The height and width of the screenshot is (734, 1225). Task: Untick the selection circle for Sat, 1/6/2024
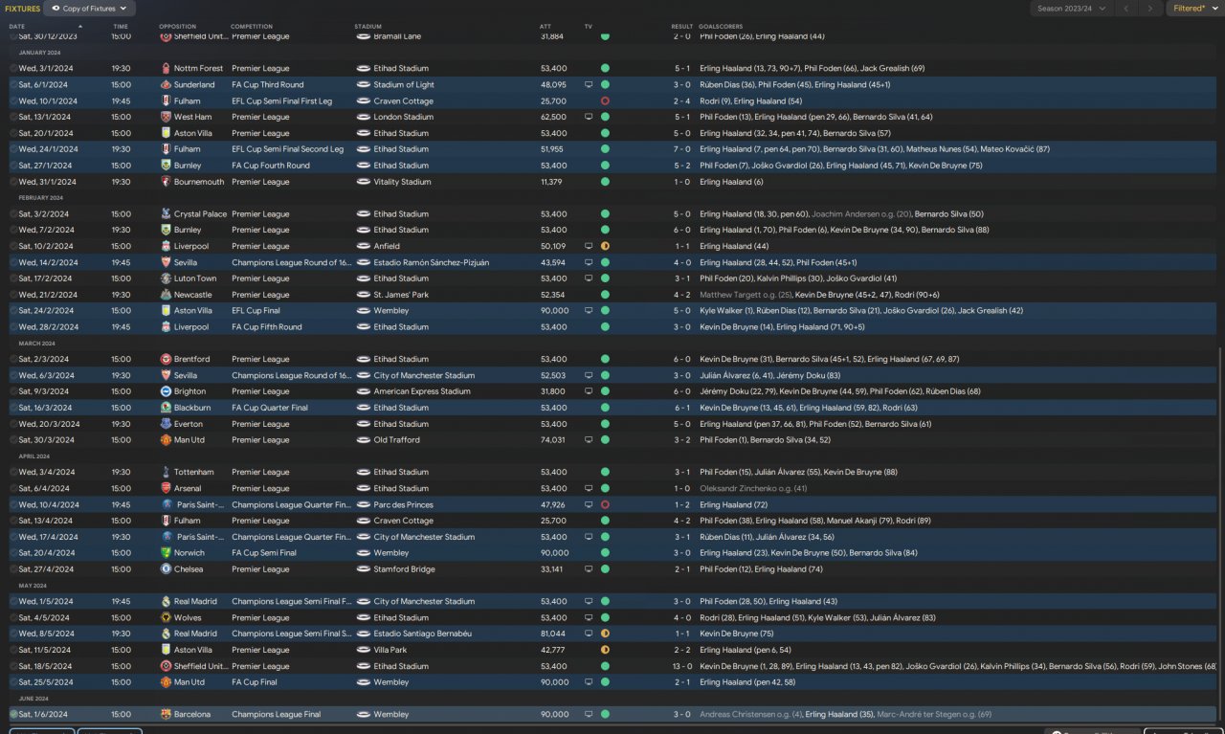click(x=13, y=715)
